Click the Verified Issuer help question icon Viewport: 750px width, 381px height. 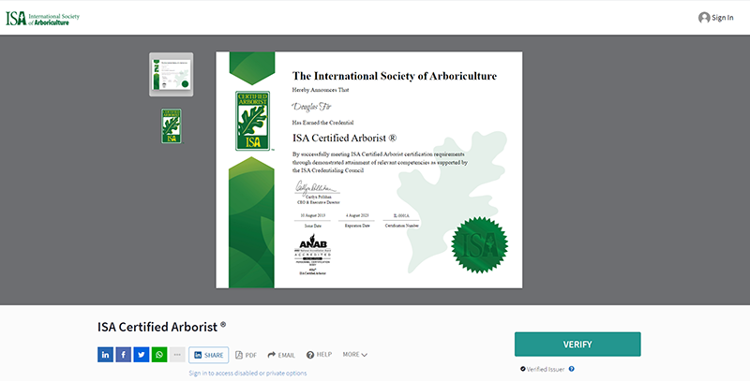tap(571, 369)
